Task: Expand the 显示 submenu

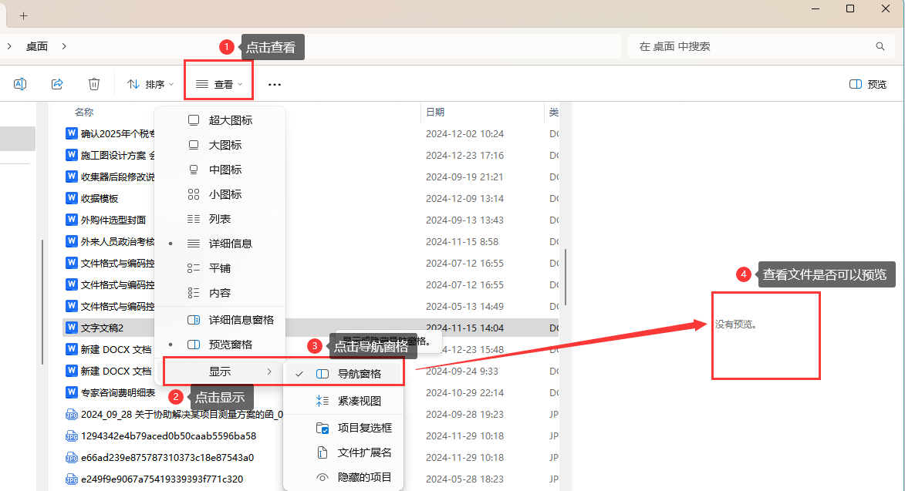Action: [221, 372]
